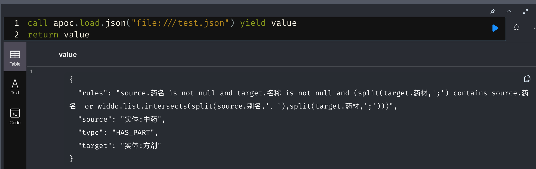This screenshot has height=169, width=536.
Task: Expand frame to fullscreen
Action: [x=525, y=11]
